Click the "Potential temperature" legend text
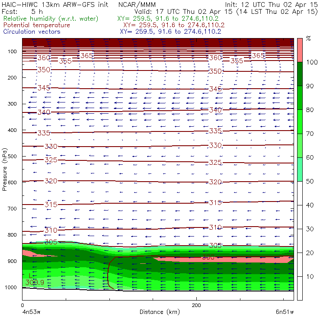The width and height of the screenshot is (320, 320). click(37, 25)
